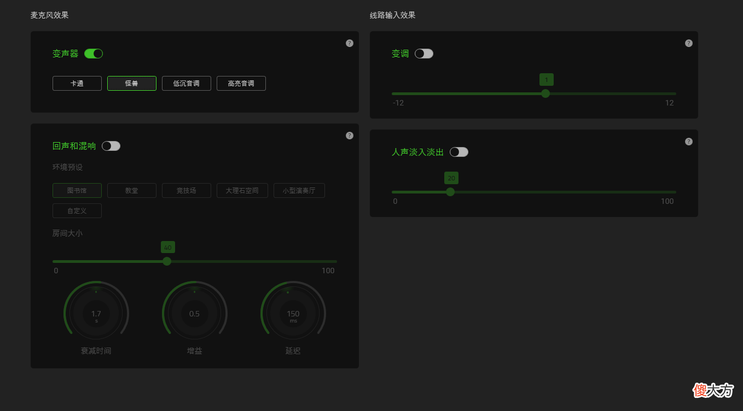The height and width of the screenshot is (411, 743).
Task: Turn off the 变声器 switch
Action: click(x=94, y=54)
